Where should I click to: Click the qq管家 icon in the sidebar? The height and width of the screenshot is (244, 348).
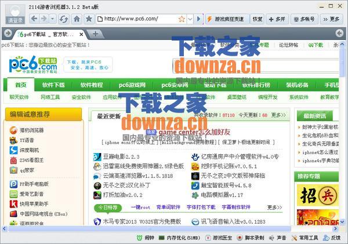tap(13, 170)
